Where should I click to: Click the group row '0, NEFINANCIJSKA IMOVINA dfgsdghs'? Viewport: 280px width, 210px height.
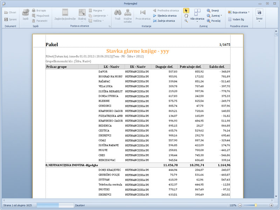[x=72, y=165]
